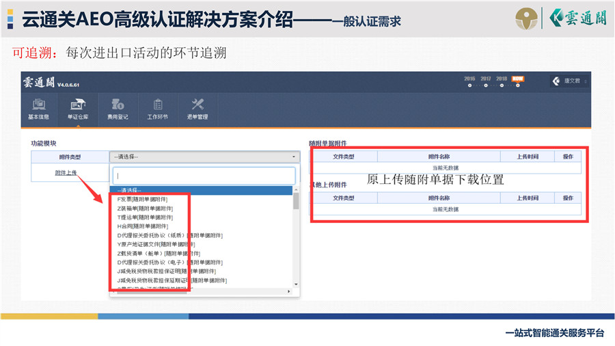Click the 雲通關 logo in the app header
Image resolution: width=615 pixels, height=346 pixels.
click(39, 82)
